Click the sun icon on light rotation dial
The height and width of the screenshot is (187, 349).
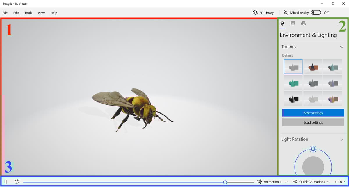click(313, 149)
